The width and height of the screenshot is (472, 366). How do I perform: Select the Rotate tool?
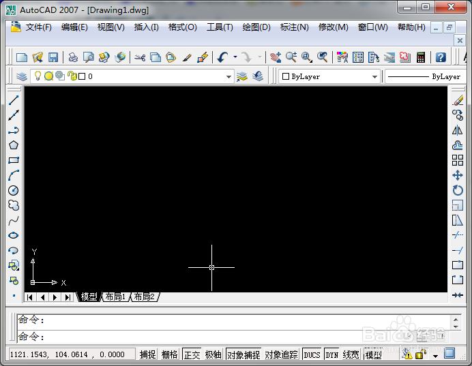[x=458, y=190]
